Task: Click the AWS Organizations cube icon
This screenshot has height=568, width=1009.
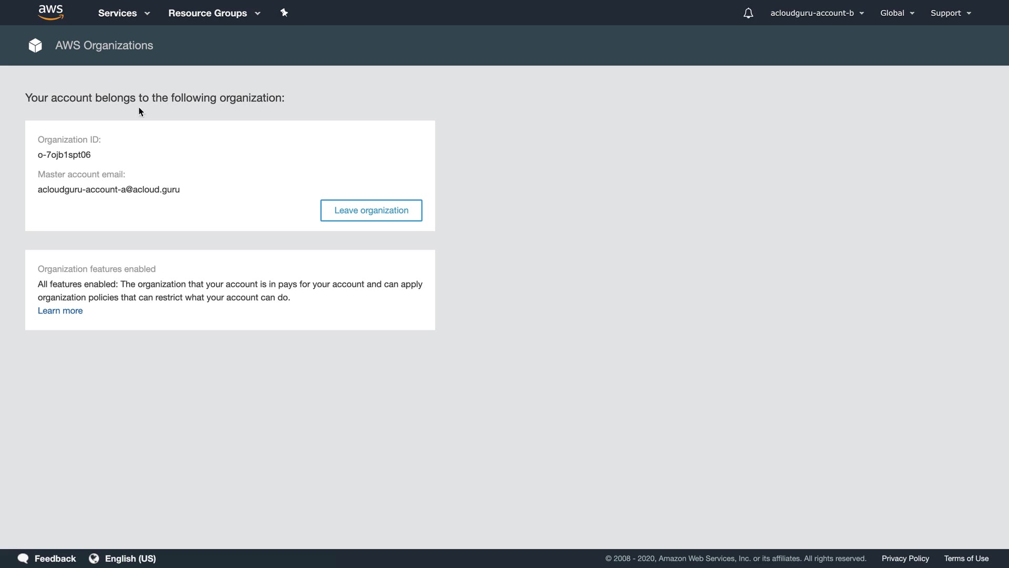Action: point(35,46)
